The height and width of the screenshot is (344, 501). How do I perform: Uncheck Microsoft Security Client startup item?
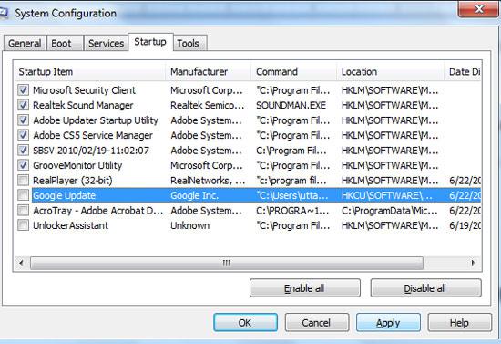click(23, 90)
